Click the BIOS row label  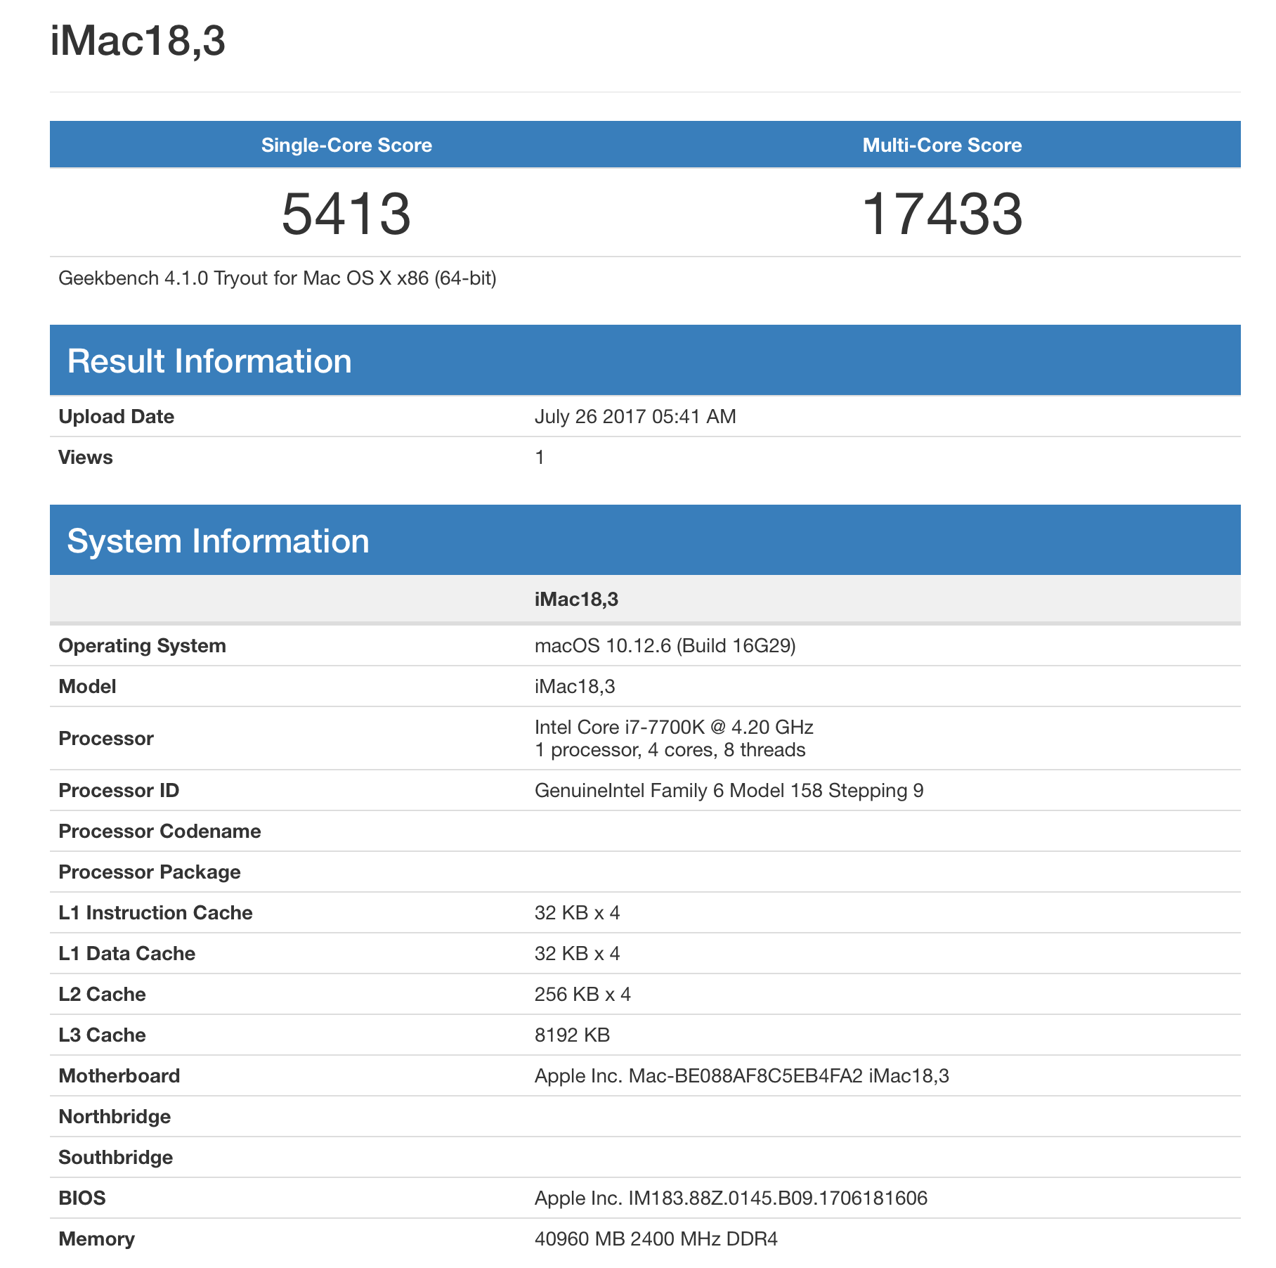[82, 1198]
